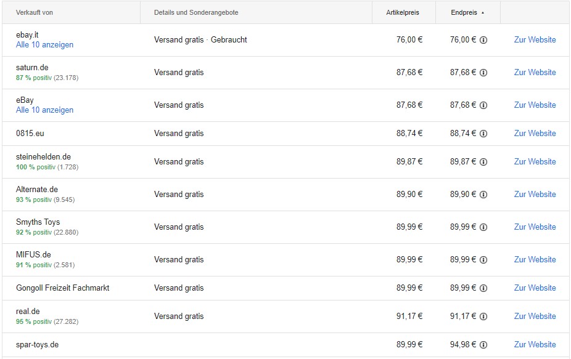Expand 'Alle 10 anzeigen' under ebay.it

[44, 45]
